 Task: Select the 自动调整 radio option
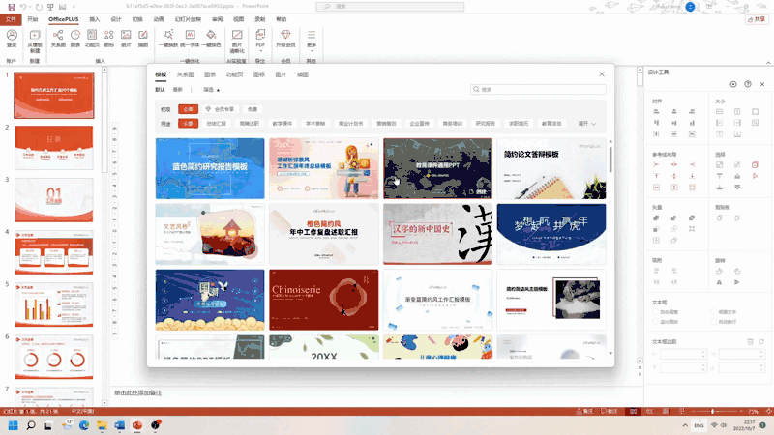click(666, 312)
